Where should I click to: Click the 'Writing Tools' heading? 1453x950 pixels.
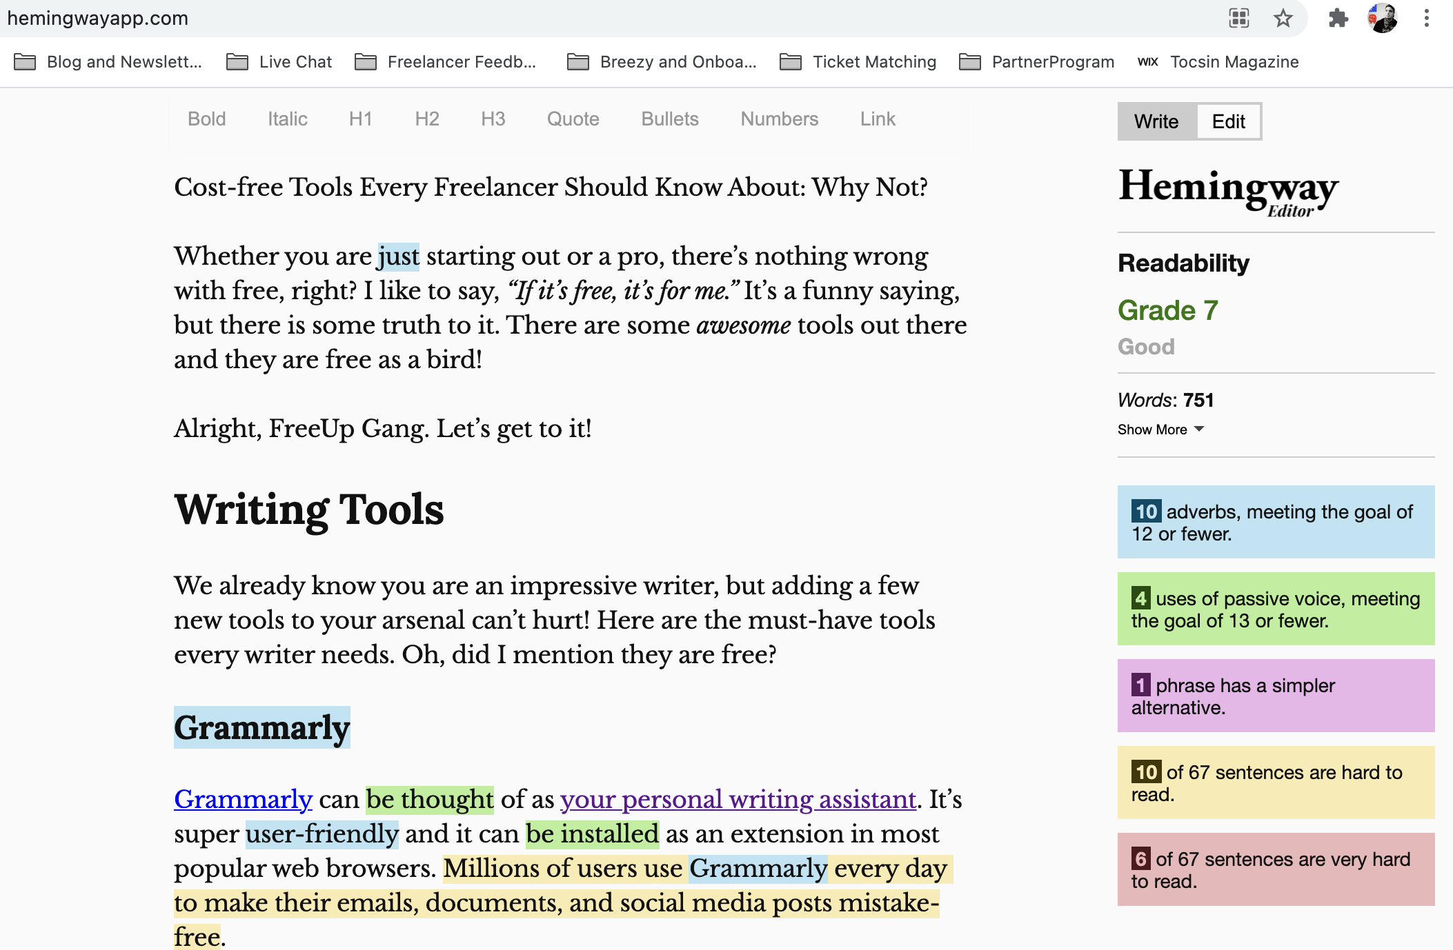coord(309,509)
